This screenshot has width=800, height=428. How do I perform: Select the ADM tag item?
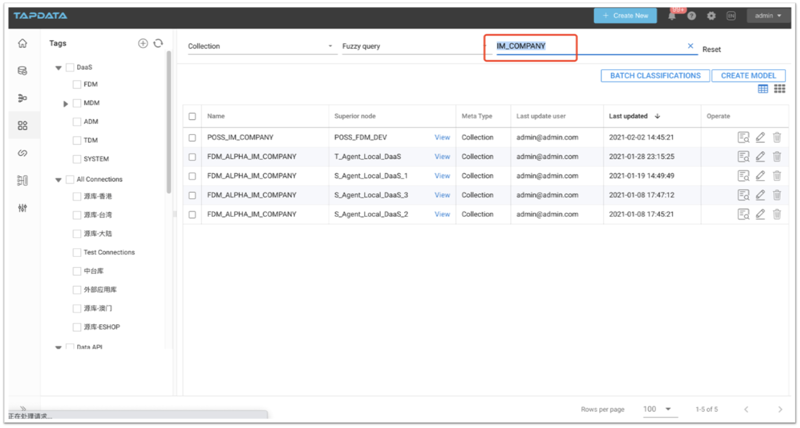[x=91, y=122]
